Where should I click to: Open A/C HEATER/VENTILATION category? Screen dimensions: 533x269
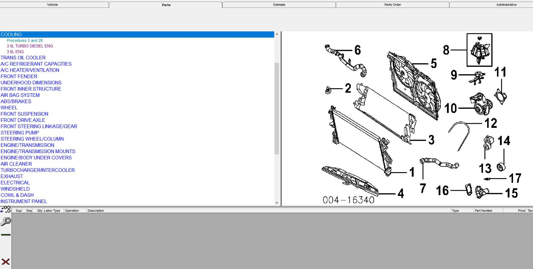tap(30, 70)
